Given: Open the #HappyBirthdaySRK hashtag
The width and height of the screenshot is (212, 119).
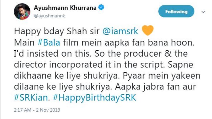Looking at the screenshot, I should point(94,98).
